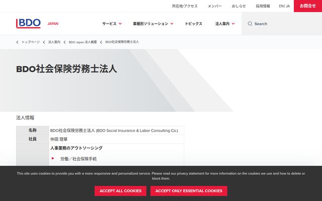Click the cookie notice text
322x201 pixels.
tap(161, 176)
